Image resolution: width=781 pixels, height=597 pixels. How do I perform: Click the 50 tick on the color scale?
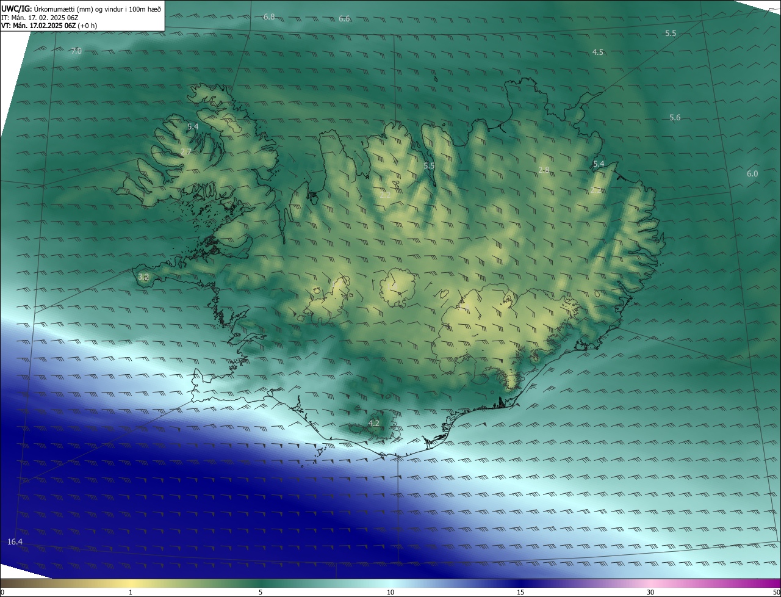(x=776, y=592)
